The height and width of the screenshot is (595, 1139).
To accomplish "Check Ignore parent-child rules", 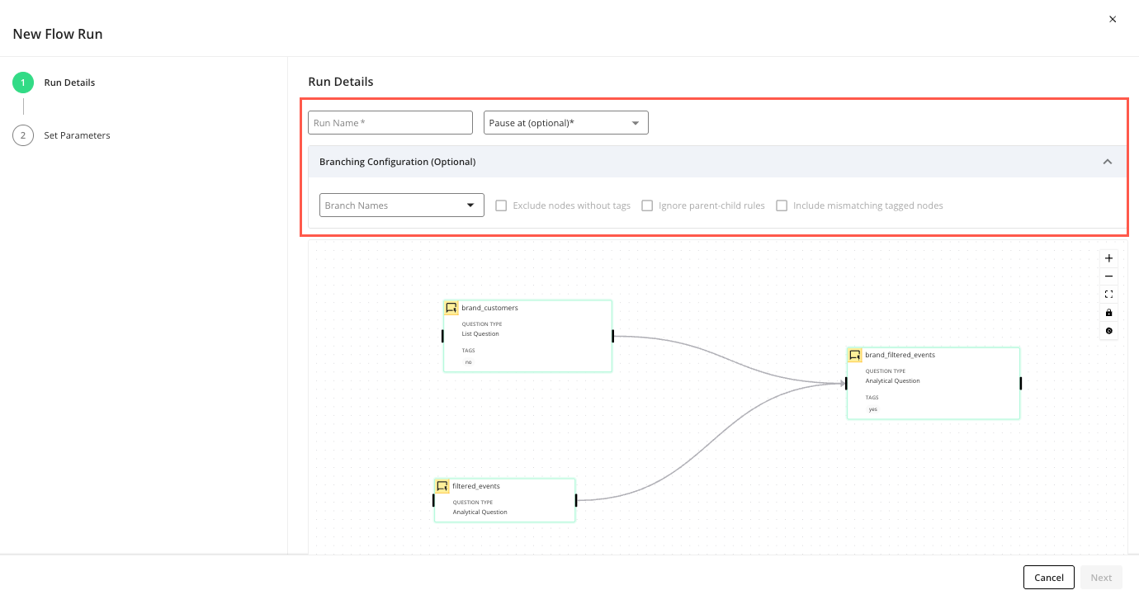I will tap(648, 205).
